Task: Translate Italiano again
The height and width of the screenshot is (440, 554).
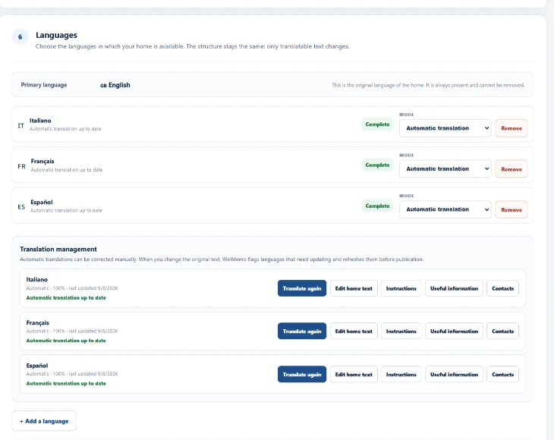Action: coord(302,288)
